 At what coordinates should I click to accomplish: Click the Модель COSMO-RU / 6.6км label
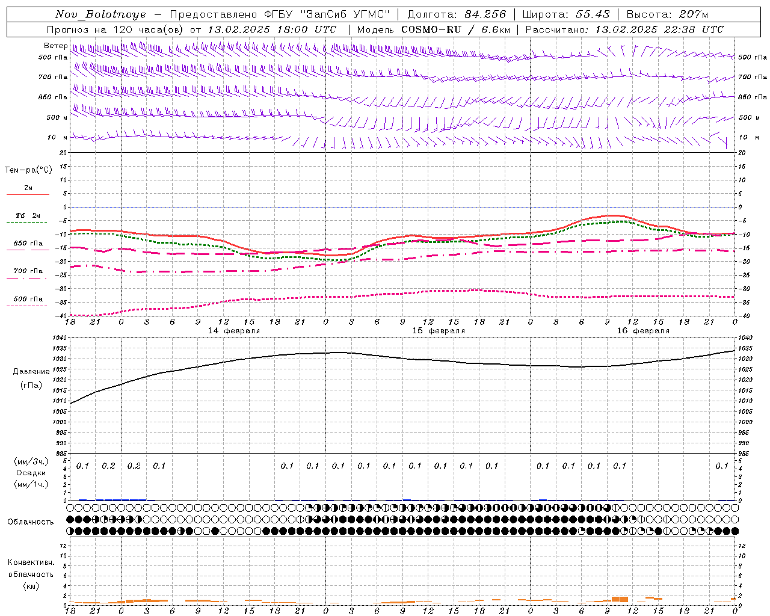pos(433,29)
